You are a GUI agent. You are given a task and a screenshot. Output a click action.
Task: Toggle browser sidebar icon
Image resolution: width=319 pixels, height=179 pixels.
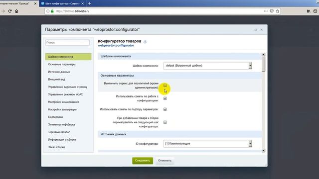315,11
